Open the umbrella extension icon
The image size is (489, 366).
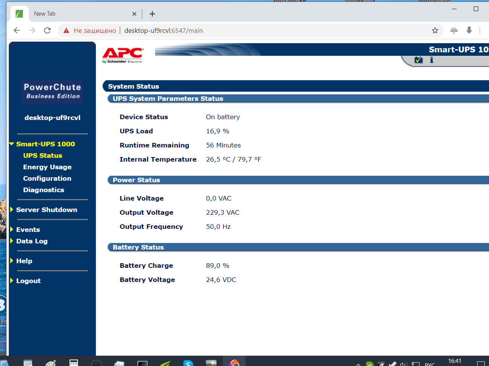(x=454, y=31)
